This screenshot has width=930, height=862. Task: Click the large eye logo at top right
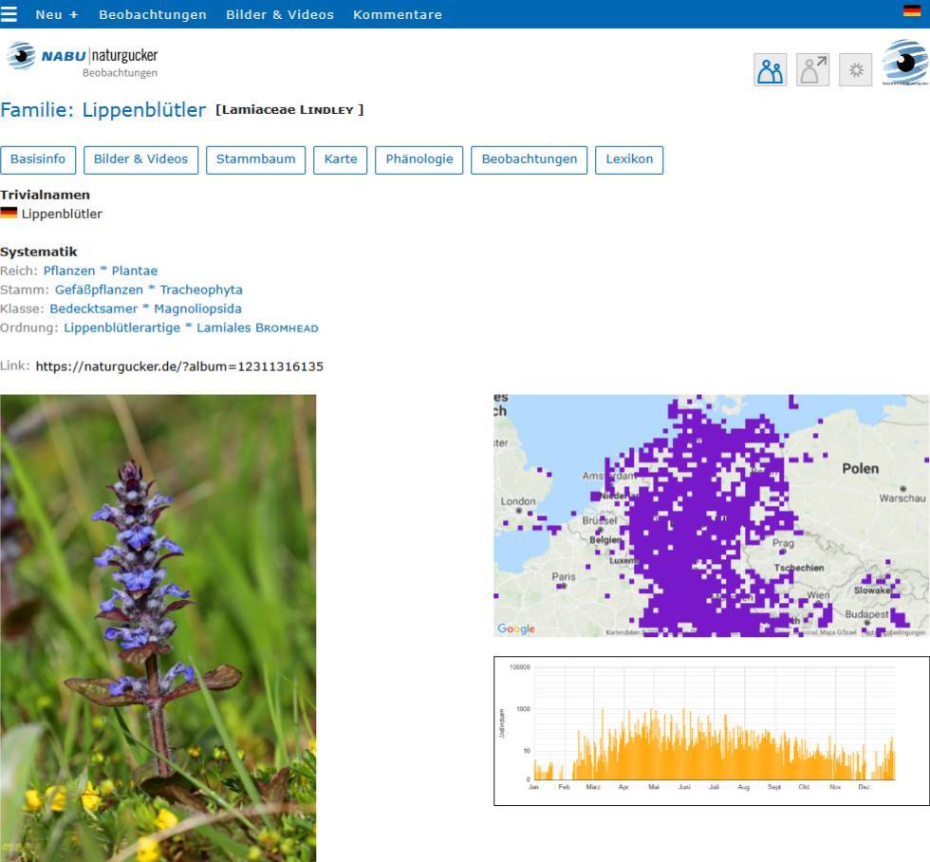click(905, 63)
